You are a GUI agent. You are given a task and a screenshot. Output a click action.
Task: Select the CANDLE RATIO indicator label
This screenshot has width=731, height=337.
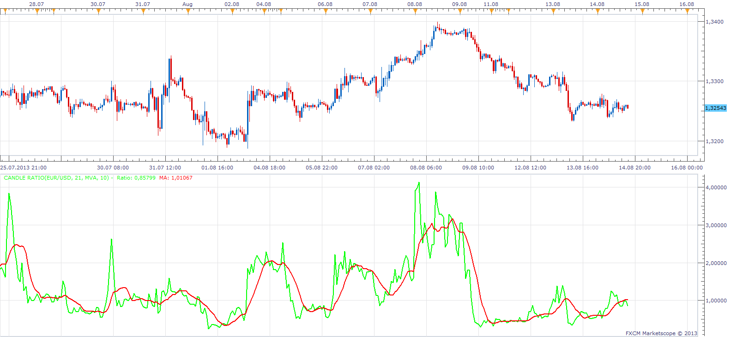click(56, 178)
